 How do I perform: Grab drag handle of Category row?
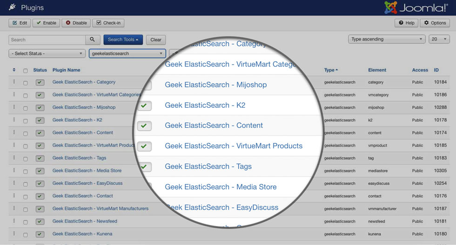pos(14,82)
